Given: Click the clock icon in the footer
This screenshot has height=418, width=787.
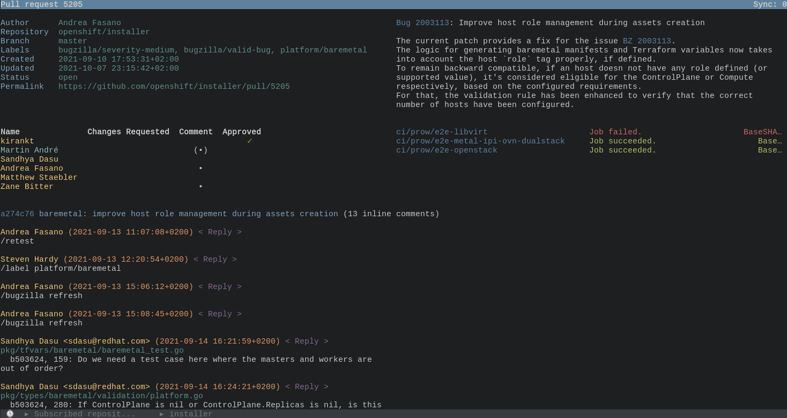Looking at the screenshot, I should [x=10, y=414].
